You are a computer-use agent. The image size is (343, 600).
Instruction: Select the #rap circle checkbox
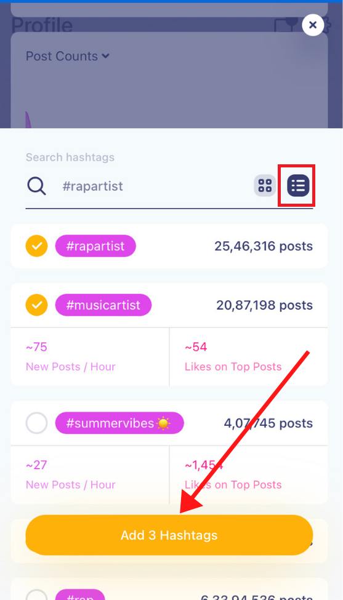(x=37, y=594)
